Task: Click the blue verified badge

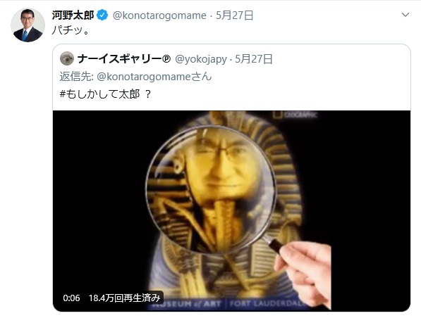Action: [x=102, y=15]
